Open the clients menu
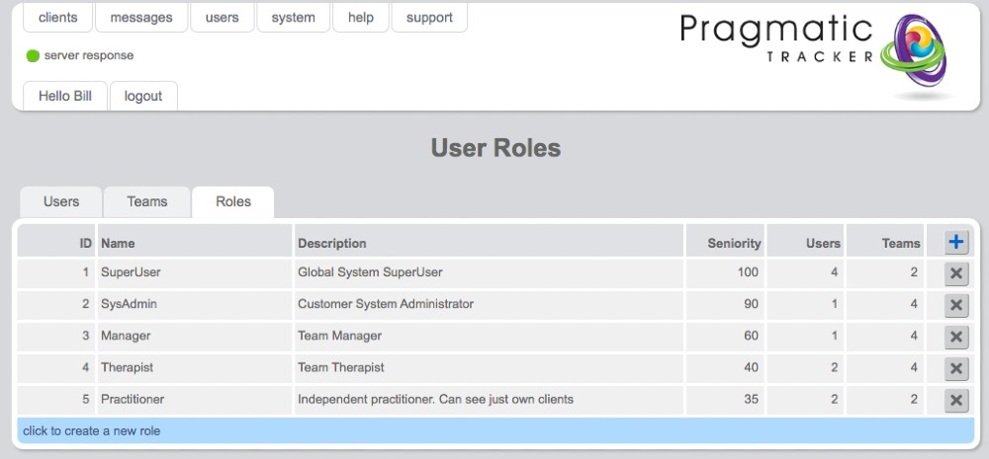 (x=58, y=18)
